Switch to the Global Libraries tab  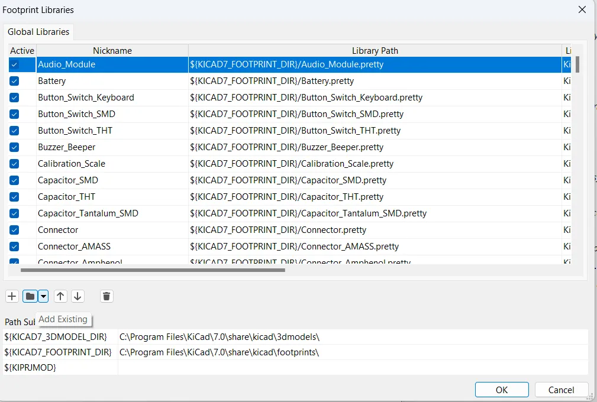pos(38,32)
